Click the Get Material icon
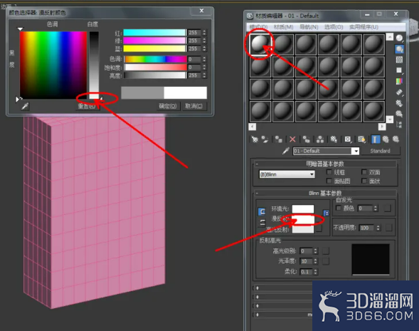The width and height of the screenshot is (419, 331). click(x=255, y=140)
